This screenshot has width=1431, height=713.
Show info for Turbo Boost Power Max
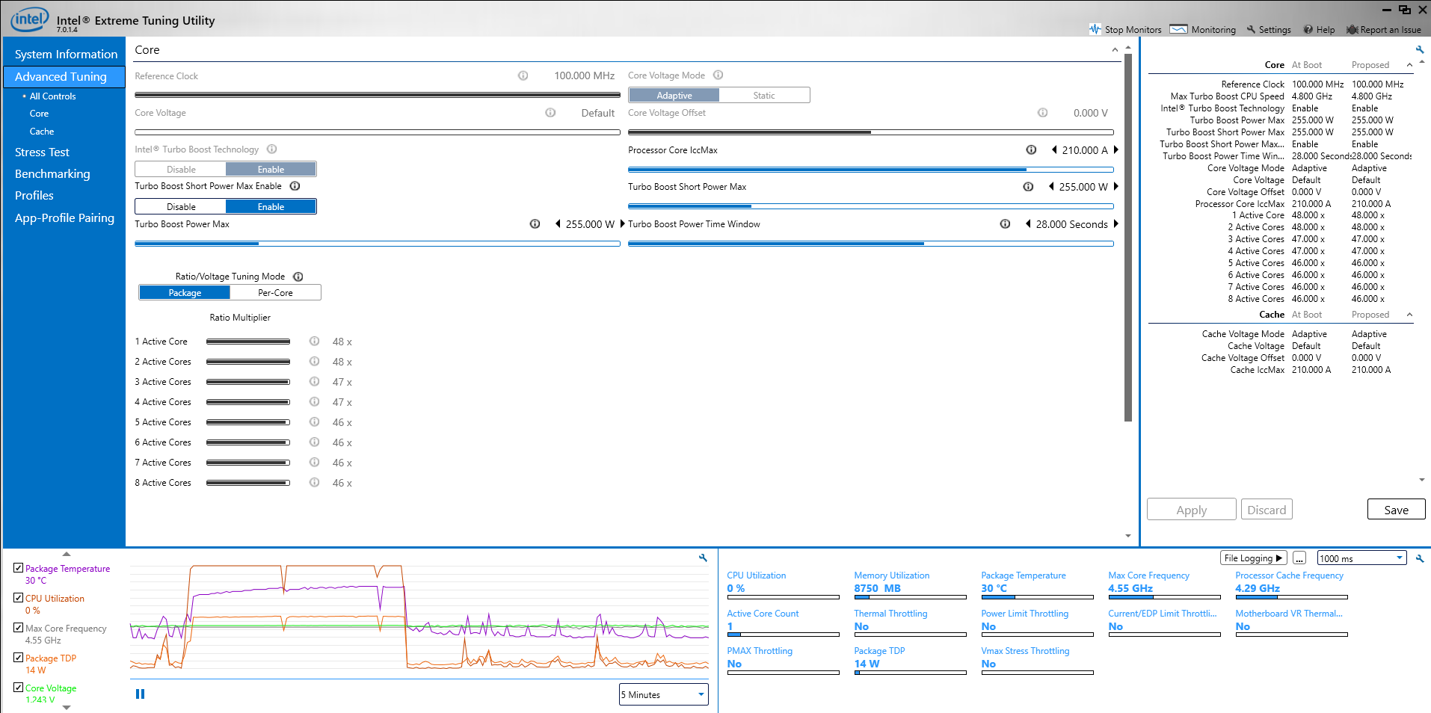[x=535, y=224]
